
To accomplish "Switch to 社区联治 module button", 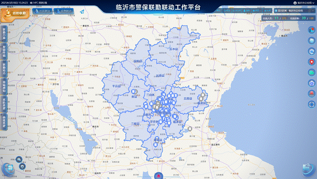I will click(x=43, y=11).
